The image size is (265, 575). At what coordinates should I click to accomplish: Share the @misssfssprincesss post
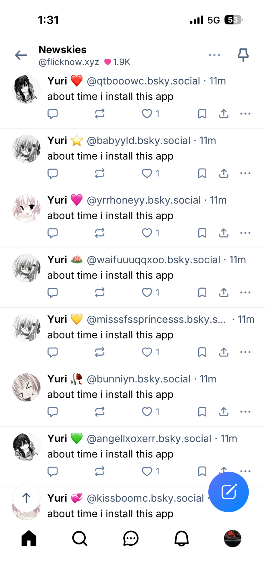click(224, 352)
